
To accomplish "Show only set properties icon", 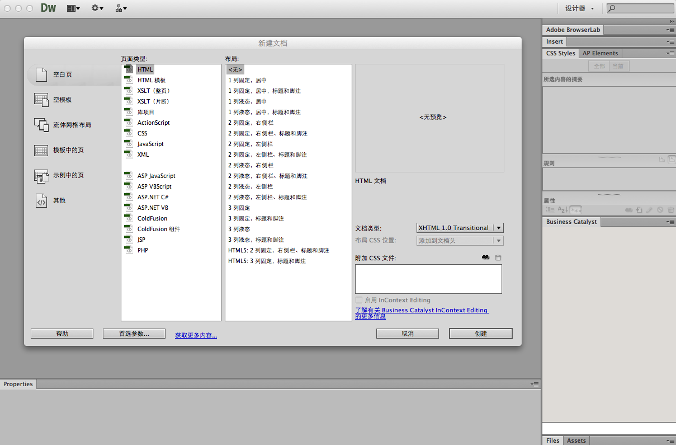I will [x=575, y=210].
